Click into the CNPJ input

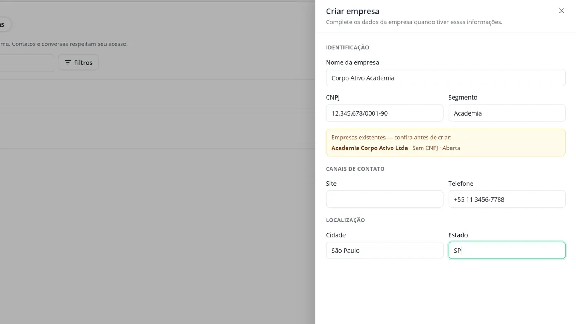pyautogui.click(x=384, y=113)
